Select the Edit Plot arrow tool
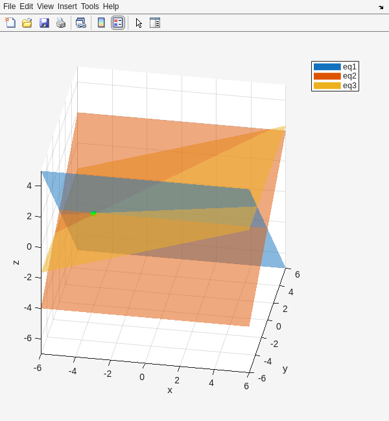 [138, 23]
